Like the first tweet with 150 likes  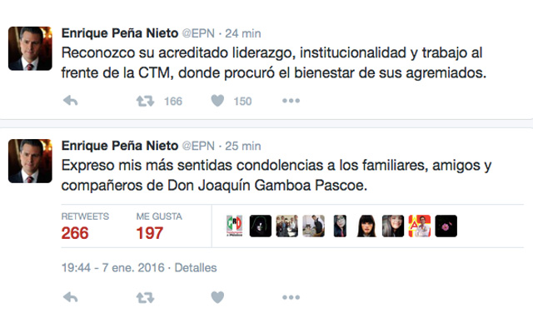pyautogui.click(x=217, y=102)
